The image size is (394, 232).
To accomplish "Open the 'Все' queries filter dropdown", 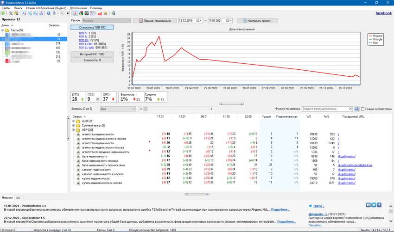I will (118, 109).
